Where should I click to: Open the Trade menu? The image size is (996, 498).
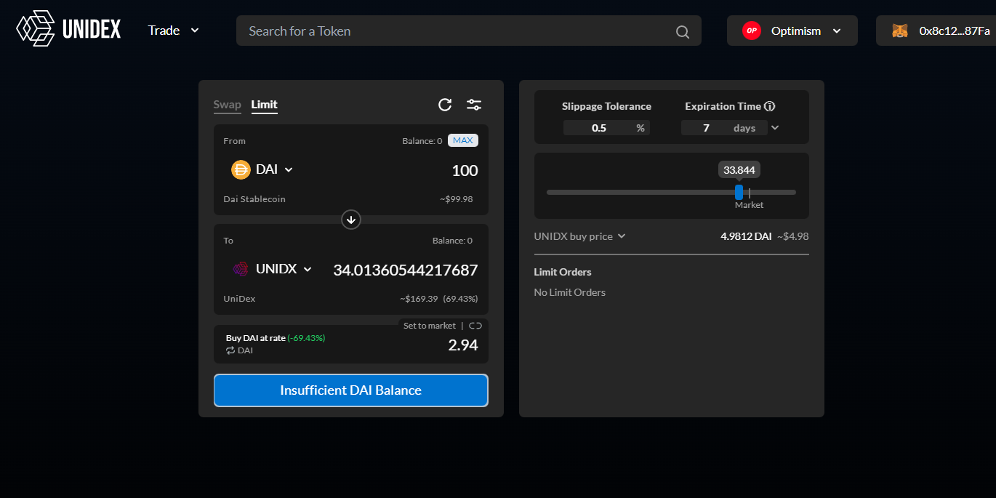(172, 31)
